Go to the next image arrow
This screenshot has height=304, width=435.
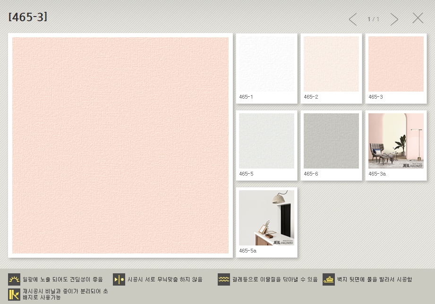[x=394, y=19]
